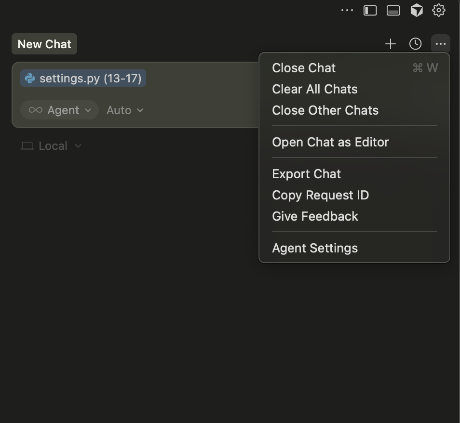Viewport: 460px width, 423px height.
Task: Click the plus icon for new chat
Action: 390,44
